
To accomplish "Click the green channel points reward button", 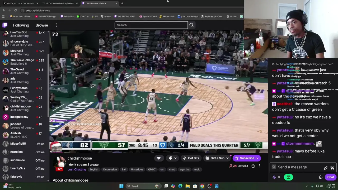I will 288,177.
